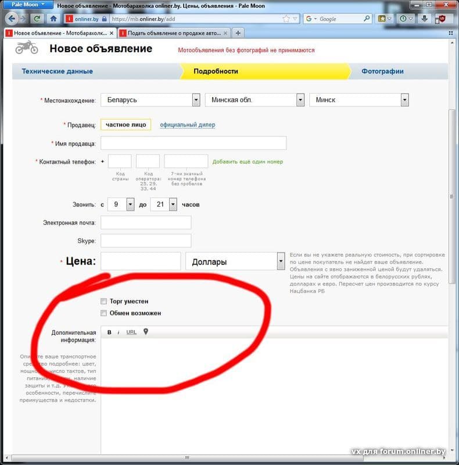This screenshot has width=459, height=465.
Task: Click the 'Электронная почта' input field
Action: click(x=146, y=223)
